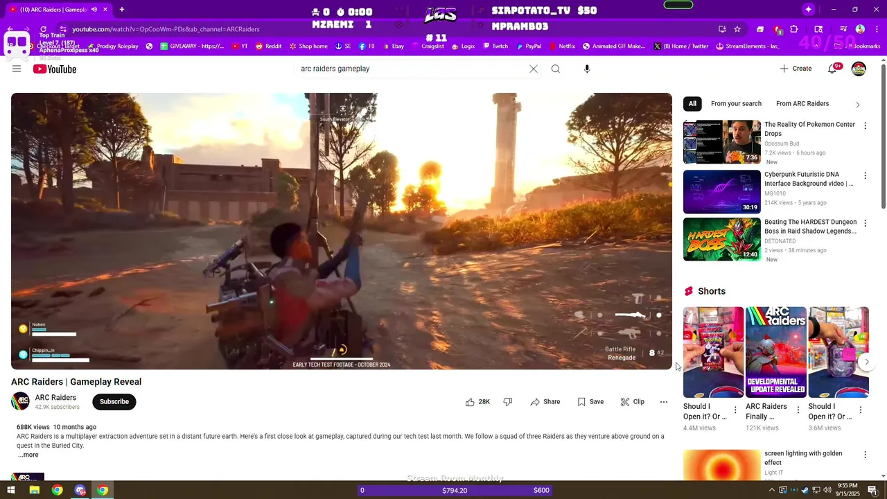This screenshot has height=499, width=887.
Task: Open a new Chrome tab
Action: point(122,10)
